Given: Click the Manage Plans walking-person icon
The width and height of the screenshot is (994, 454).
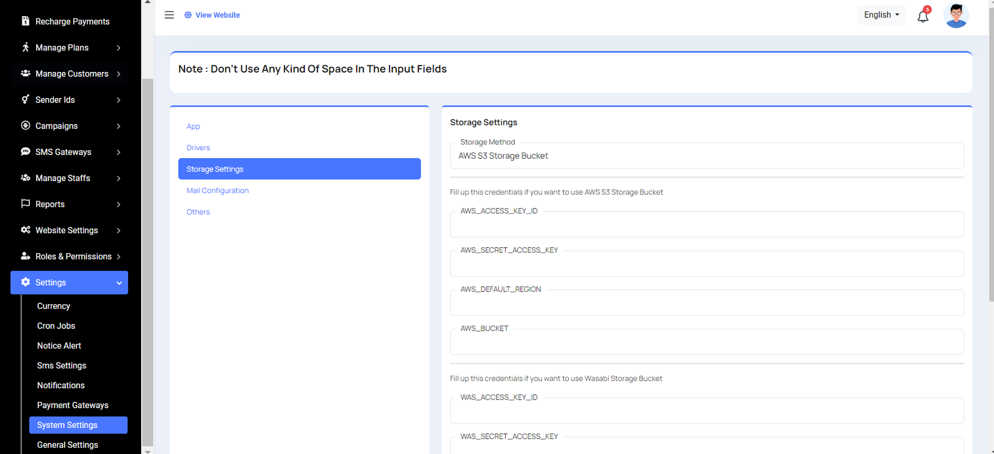Looking at the screenshot, I should 25,47.
